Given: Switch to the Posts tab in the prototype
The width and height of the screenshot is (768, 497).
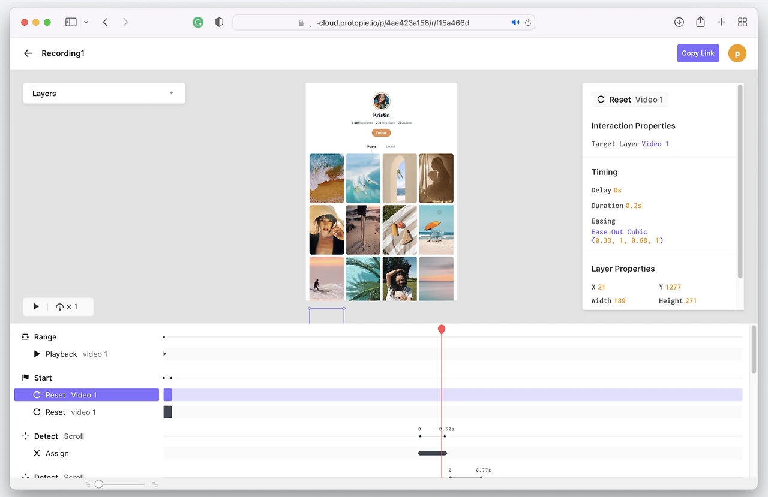Looking at the screenshot, I should point(372,147).
